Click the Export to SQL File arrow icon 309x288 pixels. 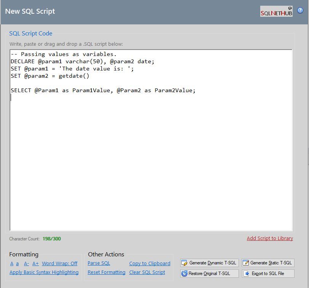247,274
